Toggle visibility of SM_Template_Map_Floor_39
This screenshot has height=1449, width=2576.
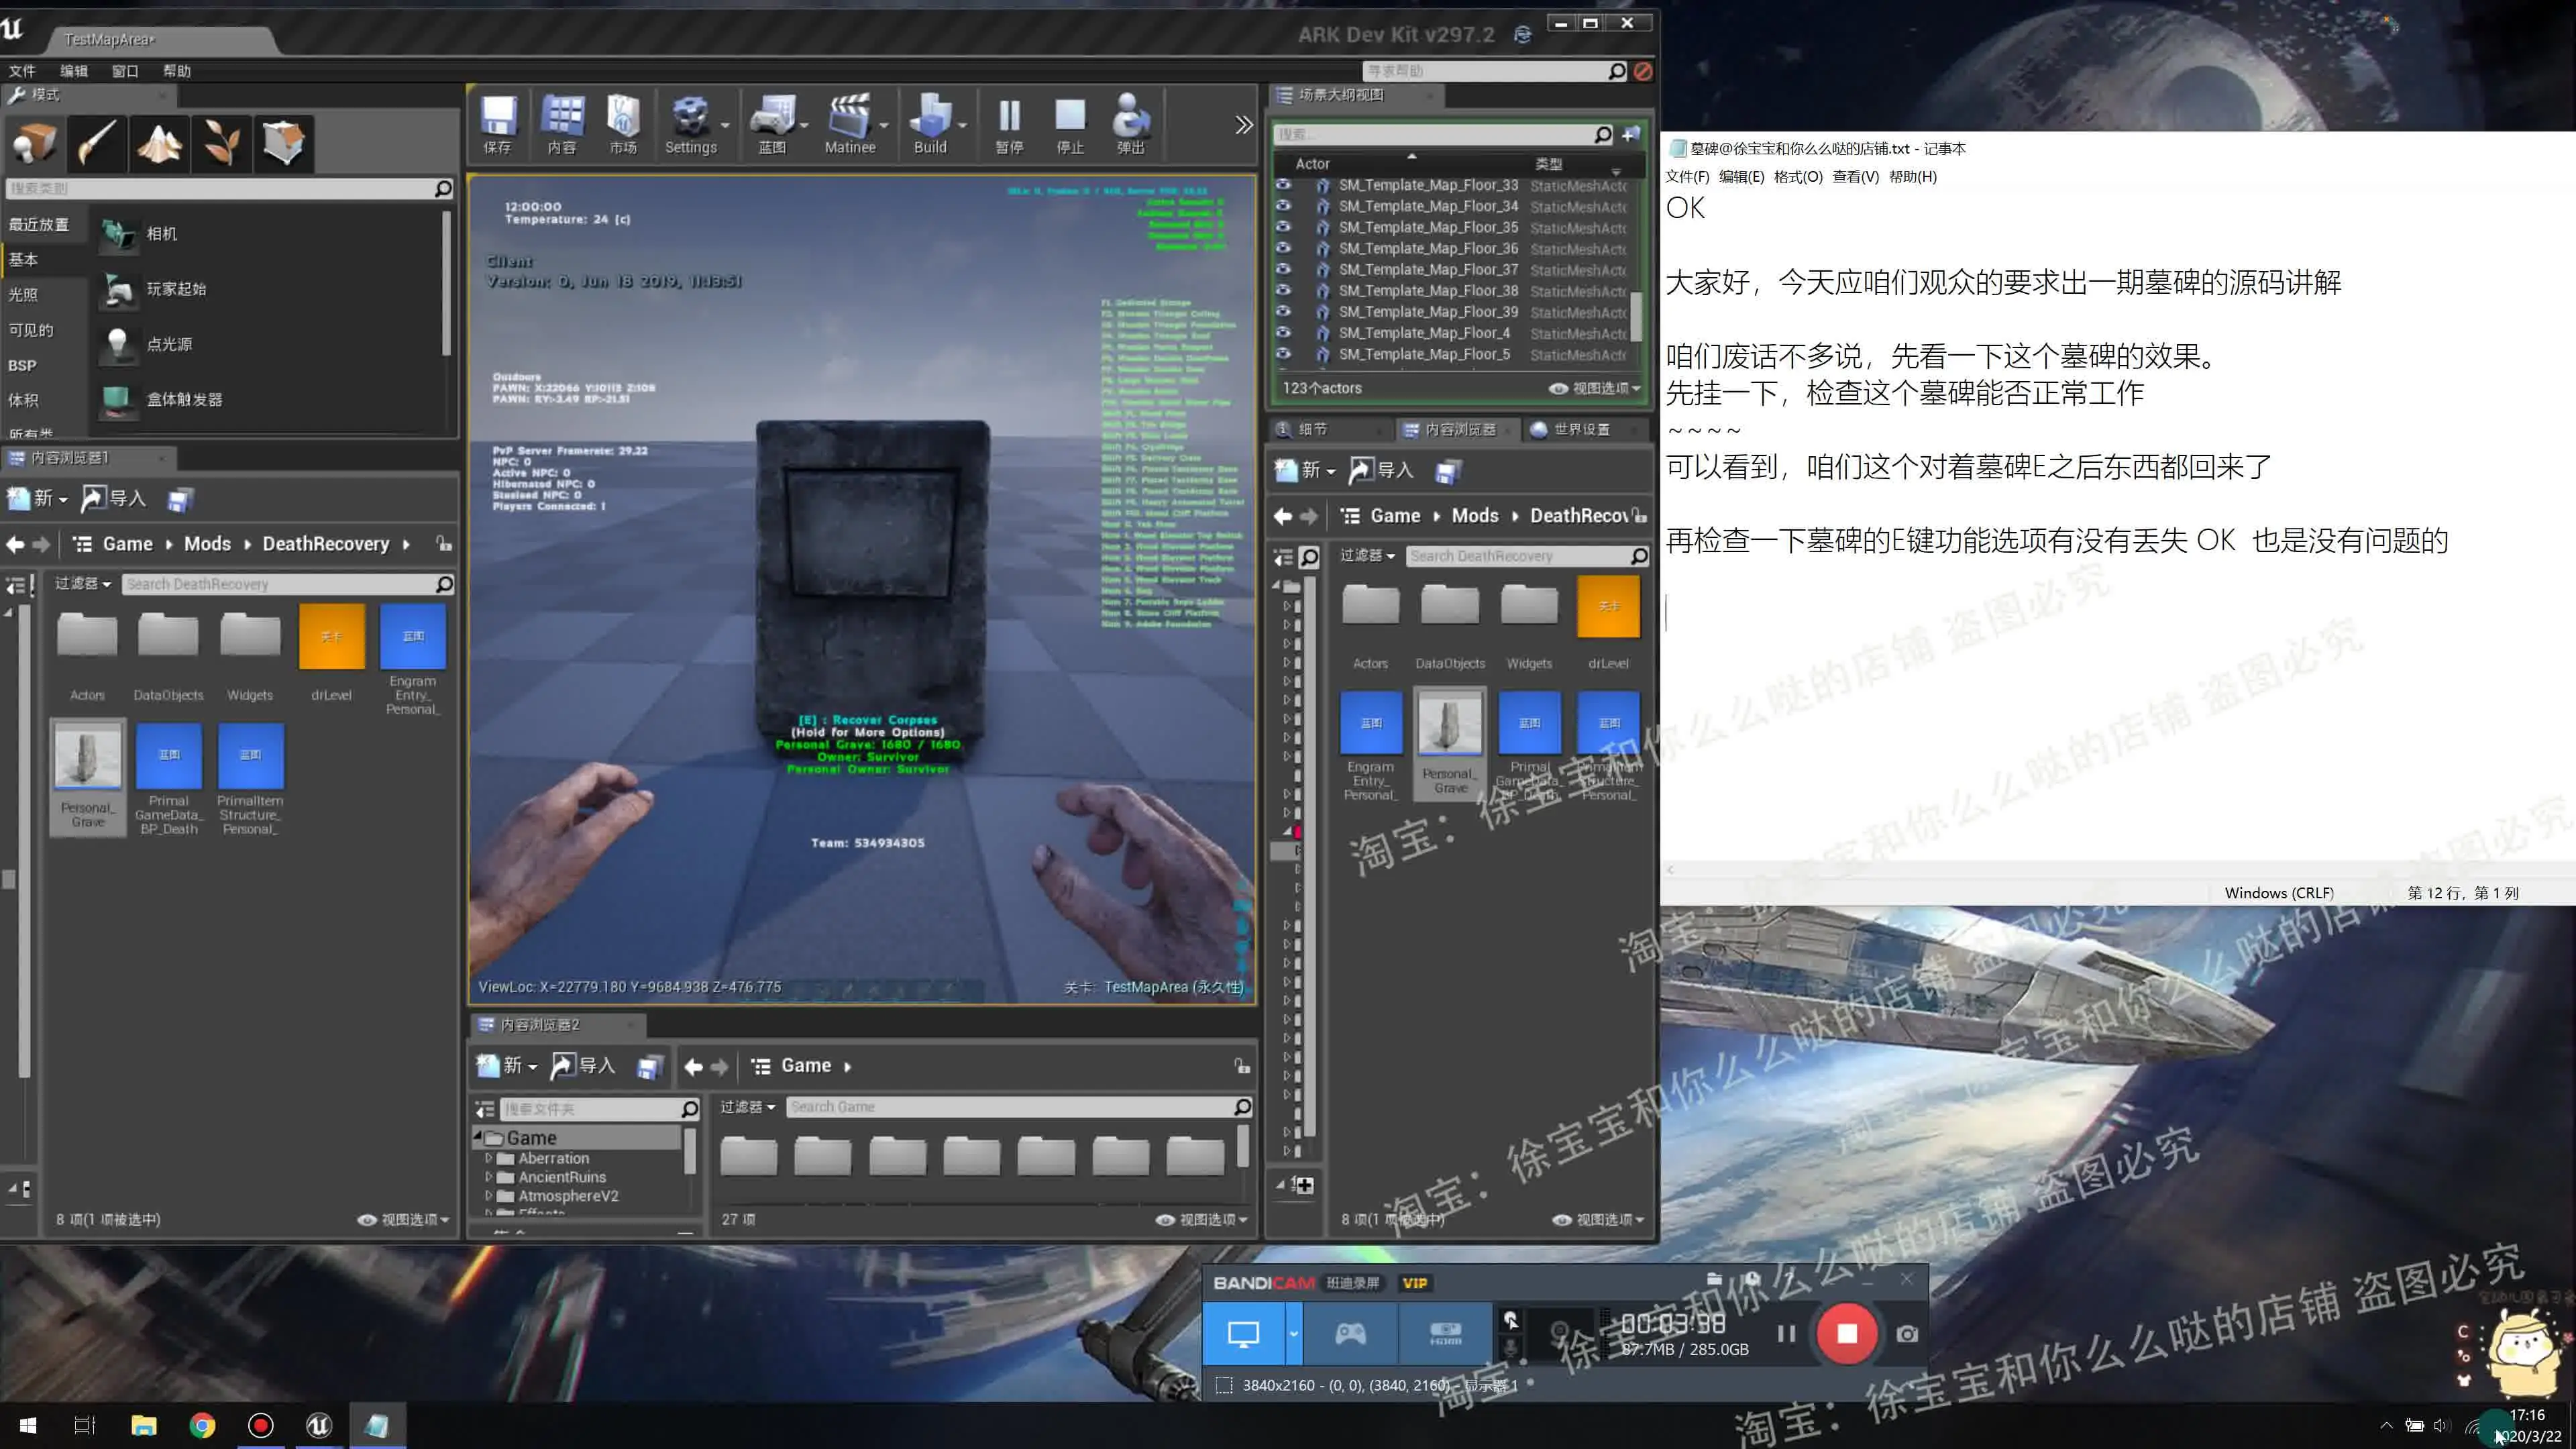1283,311
